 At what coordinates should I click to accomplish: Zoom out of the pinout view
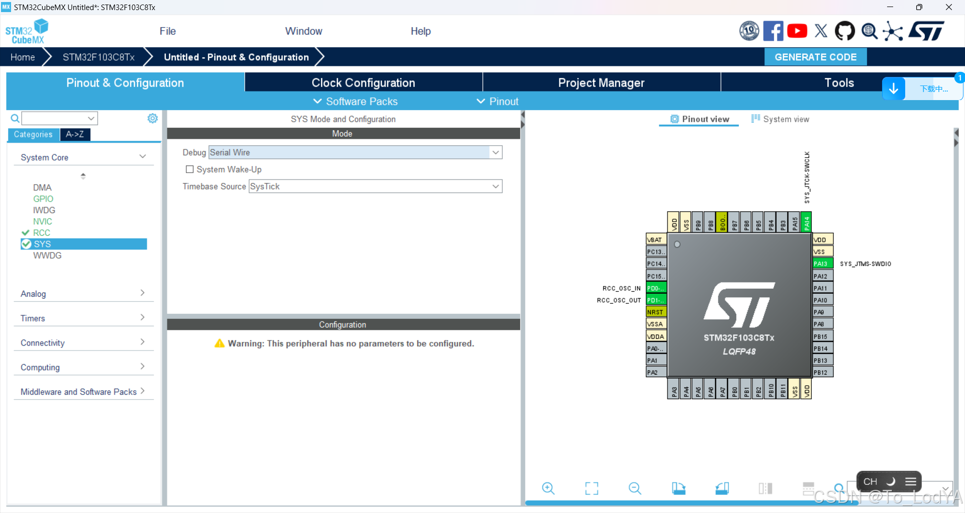[635, 488]
